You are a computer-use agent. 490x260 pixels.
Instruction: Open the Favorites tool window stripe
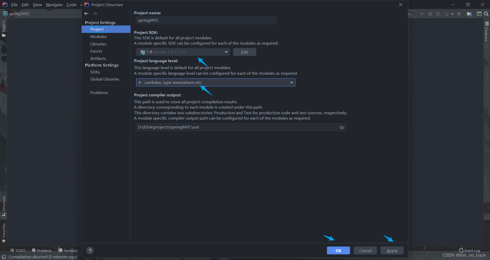point(4,233)
